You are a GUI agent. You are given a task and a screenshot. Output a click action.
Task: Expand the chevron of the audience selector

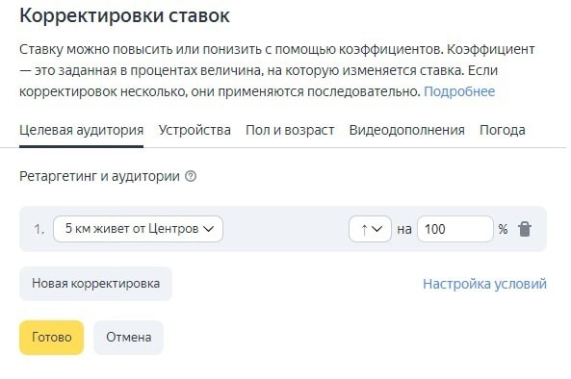pyautogui.click(x=208, y=229)
